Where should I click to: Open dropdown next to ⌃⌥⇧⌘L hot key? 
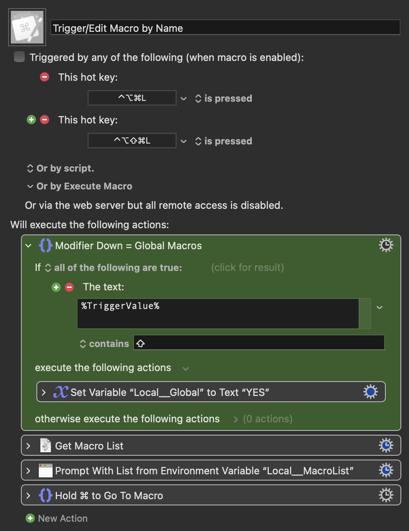184,141
